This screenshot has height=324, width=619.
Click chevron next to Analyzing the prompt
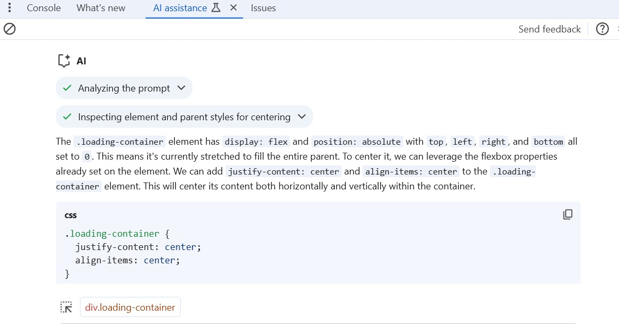[x=181, y=88]
